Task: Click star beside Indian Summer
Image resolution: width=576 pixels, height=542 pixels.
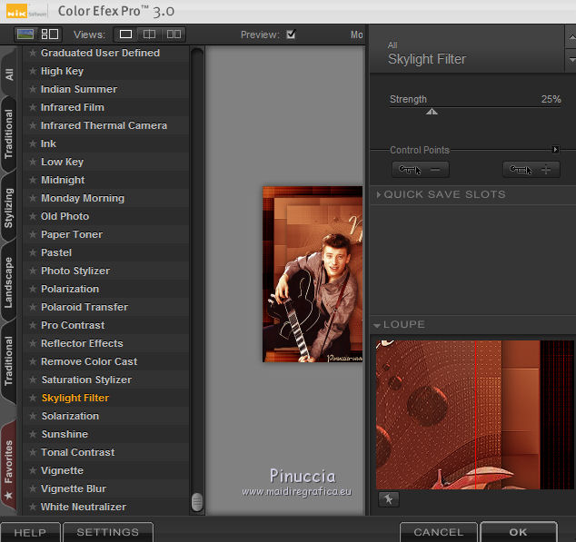Action: 33,89
